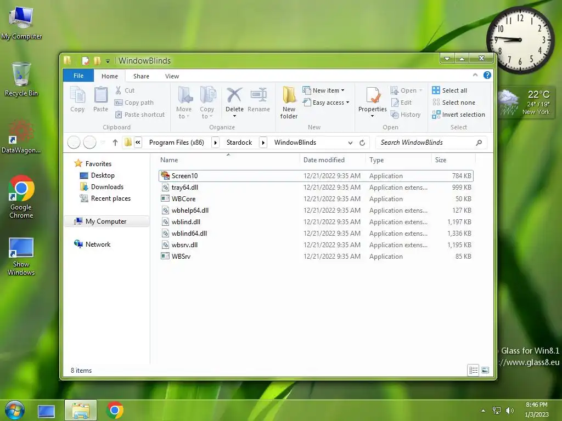Click the Edit button in Open group
Screen dimensions: 562x421
[401, 103]
